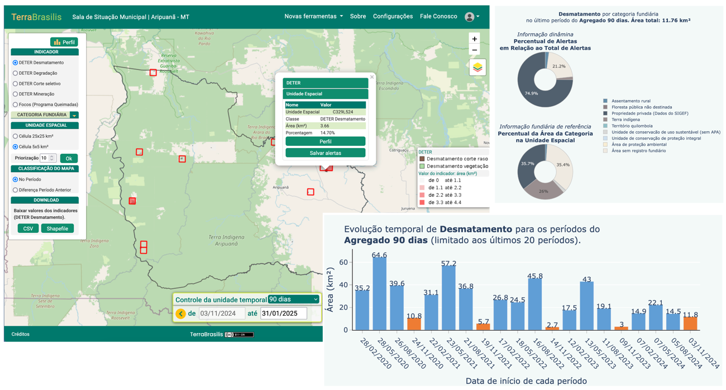
Task: Click the Creative Commons BY-SA badge
Action: (x=239, y=335)
